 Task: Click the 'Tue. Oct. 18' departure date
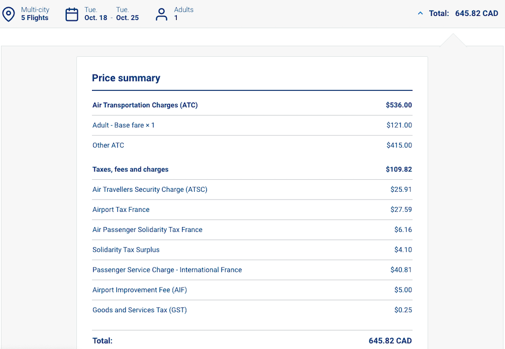96,14
